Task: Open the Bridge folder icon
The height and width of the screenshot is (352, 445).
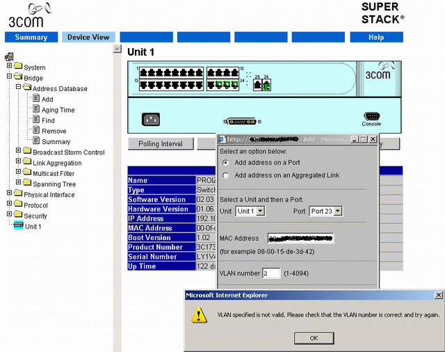Action: [18, 78]
